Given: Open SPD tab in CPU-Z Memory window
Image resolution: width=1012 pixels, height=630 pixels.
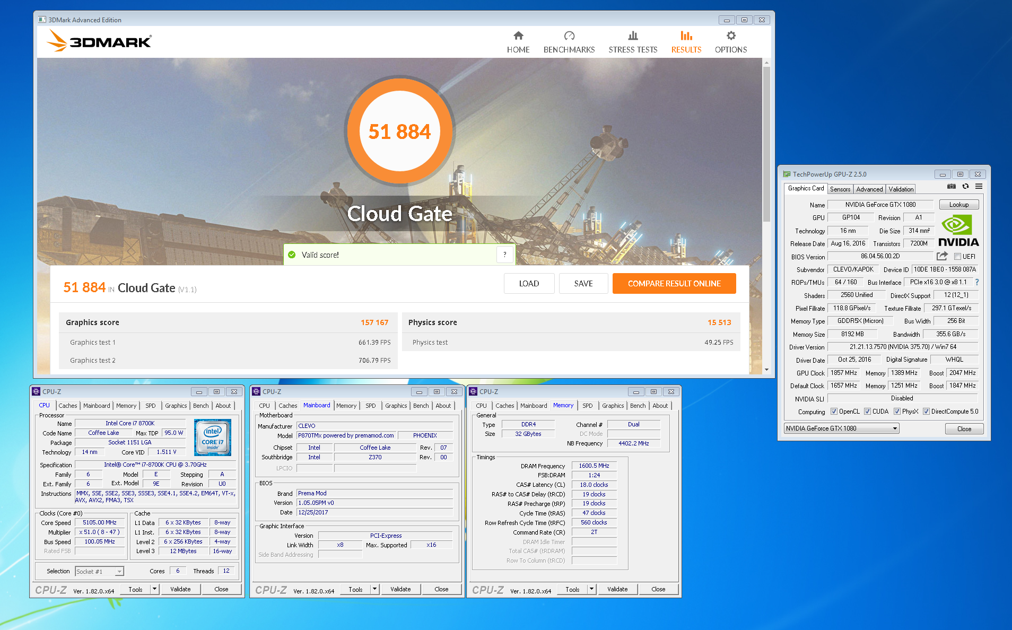Looking at the screenshot, I should (588, 406).
